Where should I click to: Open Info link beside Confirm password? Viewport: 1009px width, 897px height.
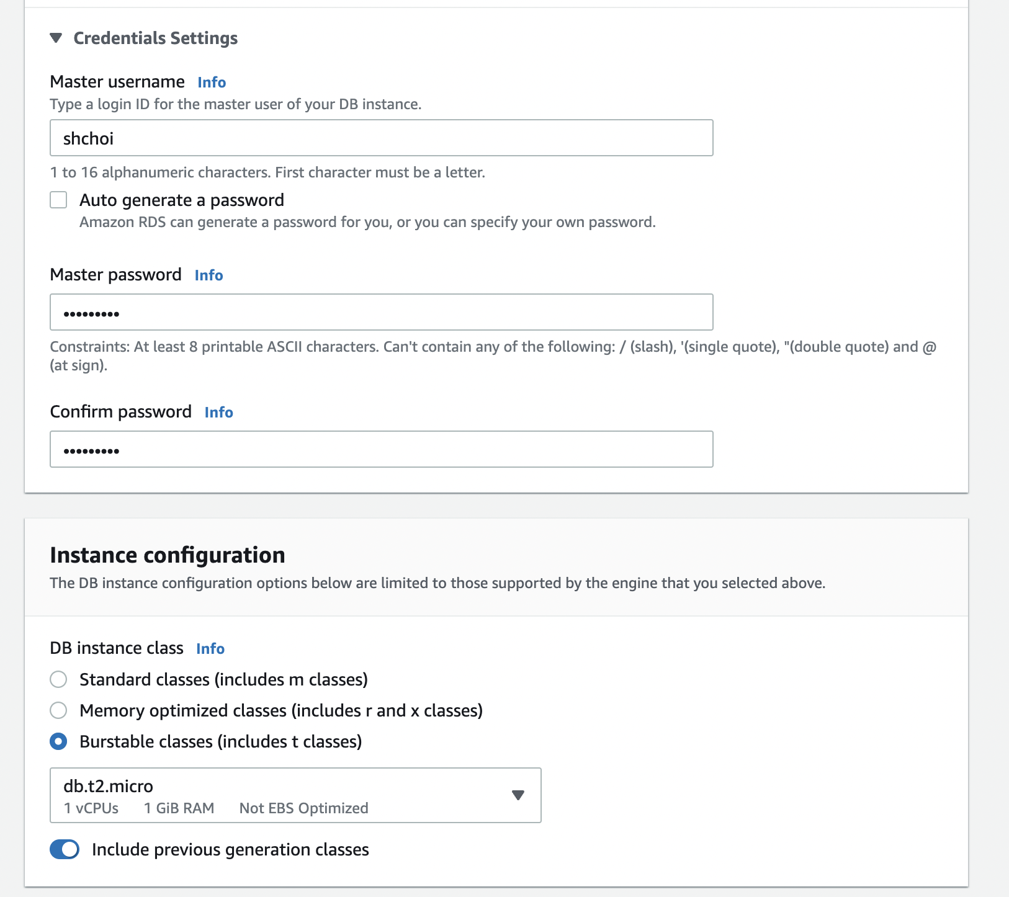[x=218, y=413]
